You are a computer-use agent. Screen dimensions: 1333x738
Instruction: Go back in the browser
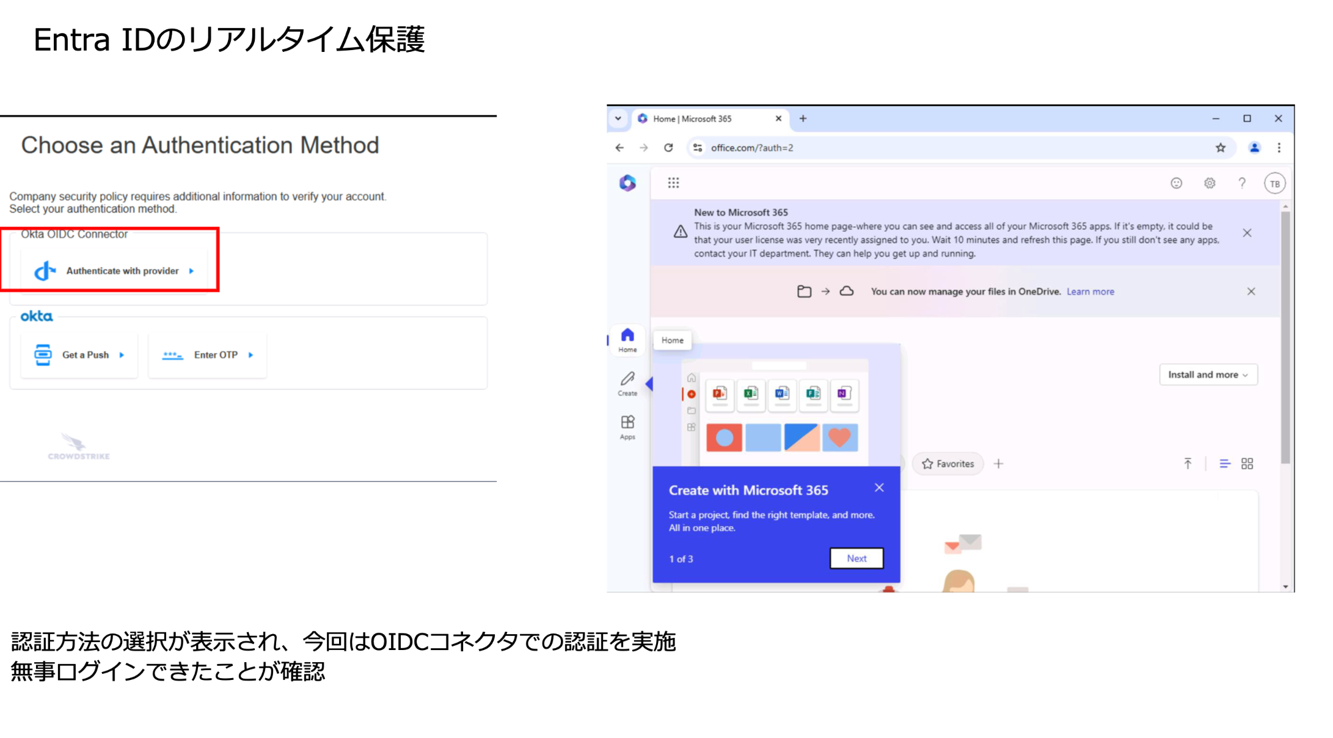point(619,148)
